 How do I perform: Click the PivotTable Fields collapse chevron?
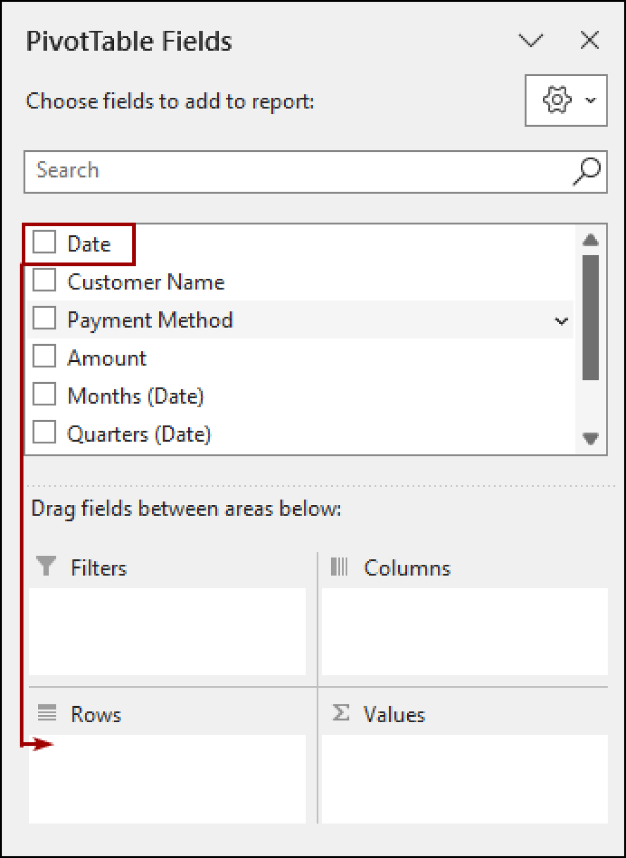point(532,40)
